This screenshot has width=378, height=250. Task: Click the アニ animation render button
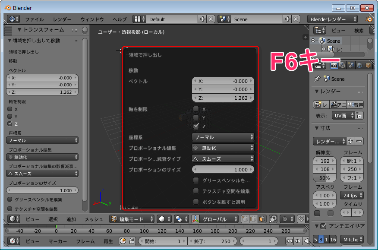point(338,104)
